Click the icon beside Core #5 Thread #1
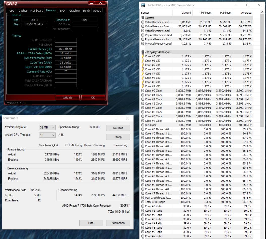 [143, 176]
